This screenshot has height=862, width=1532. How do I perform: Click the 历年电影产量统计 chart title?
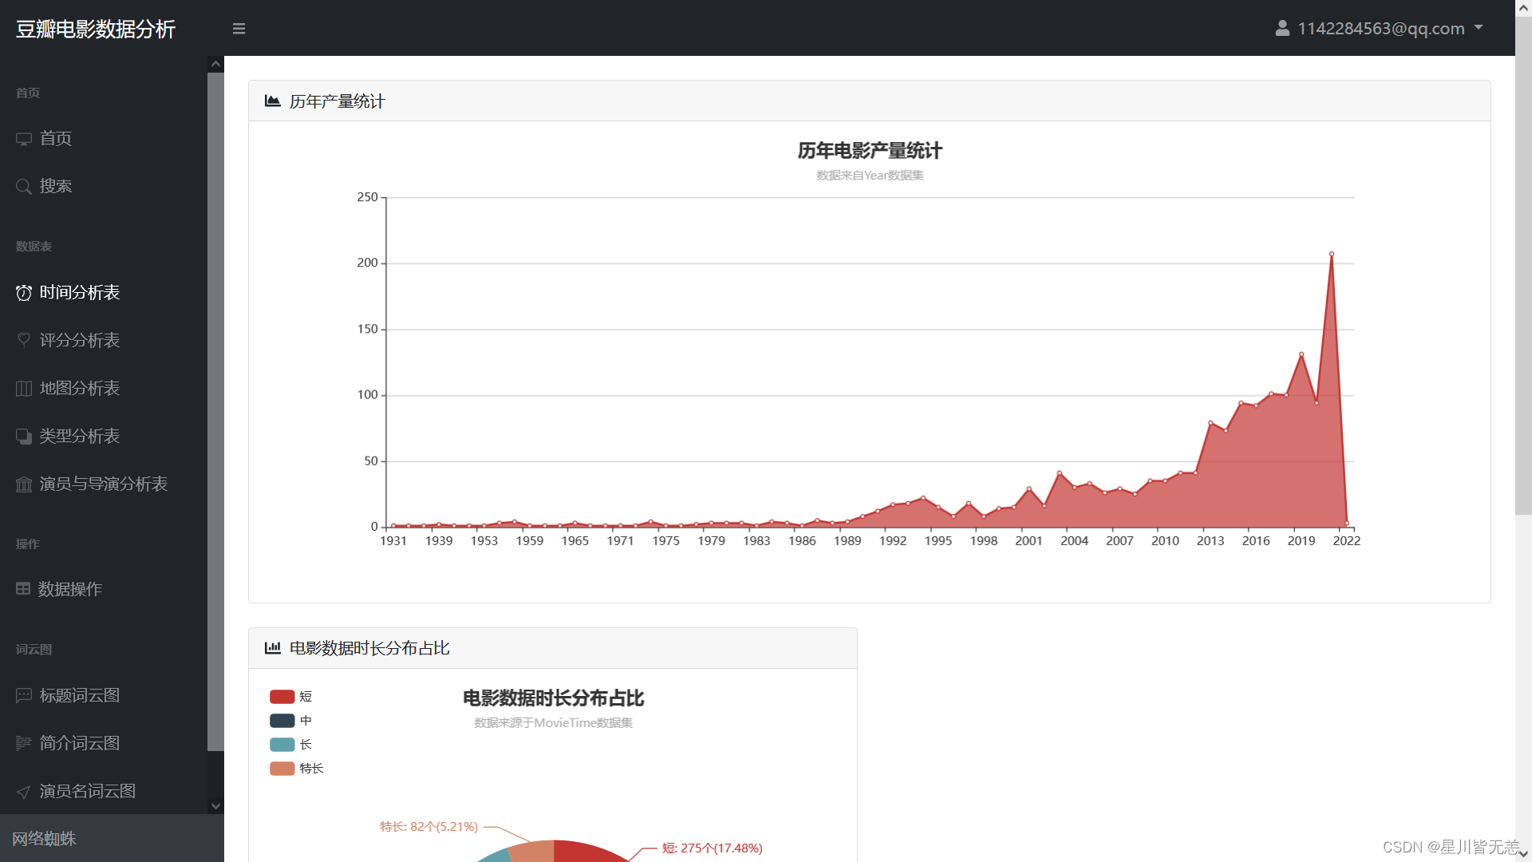tap(870, 151)
